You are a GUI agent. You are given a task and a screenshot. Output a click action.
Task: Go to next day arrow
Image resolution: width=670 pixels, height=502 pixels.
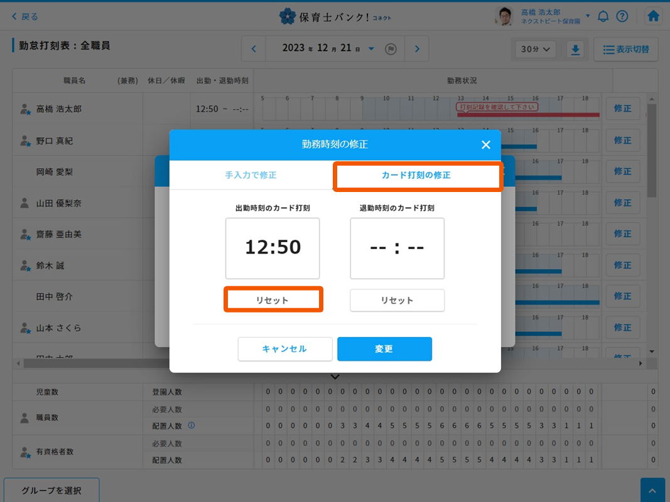coord(417,49)
